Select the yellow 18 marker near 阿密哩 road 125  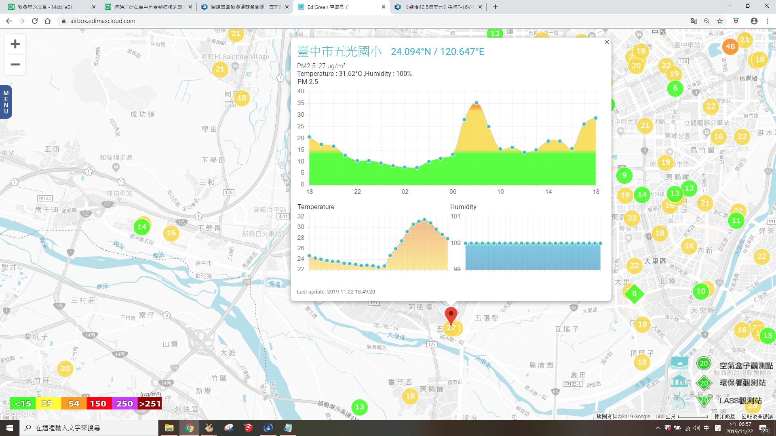point(242,98)
